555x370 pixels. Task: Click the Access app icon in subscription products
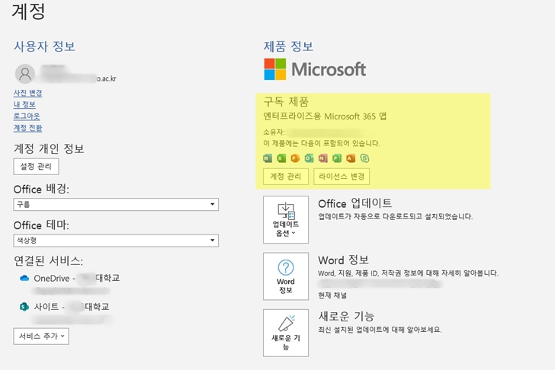351,158
